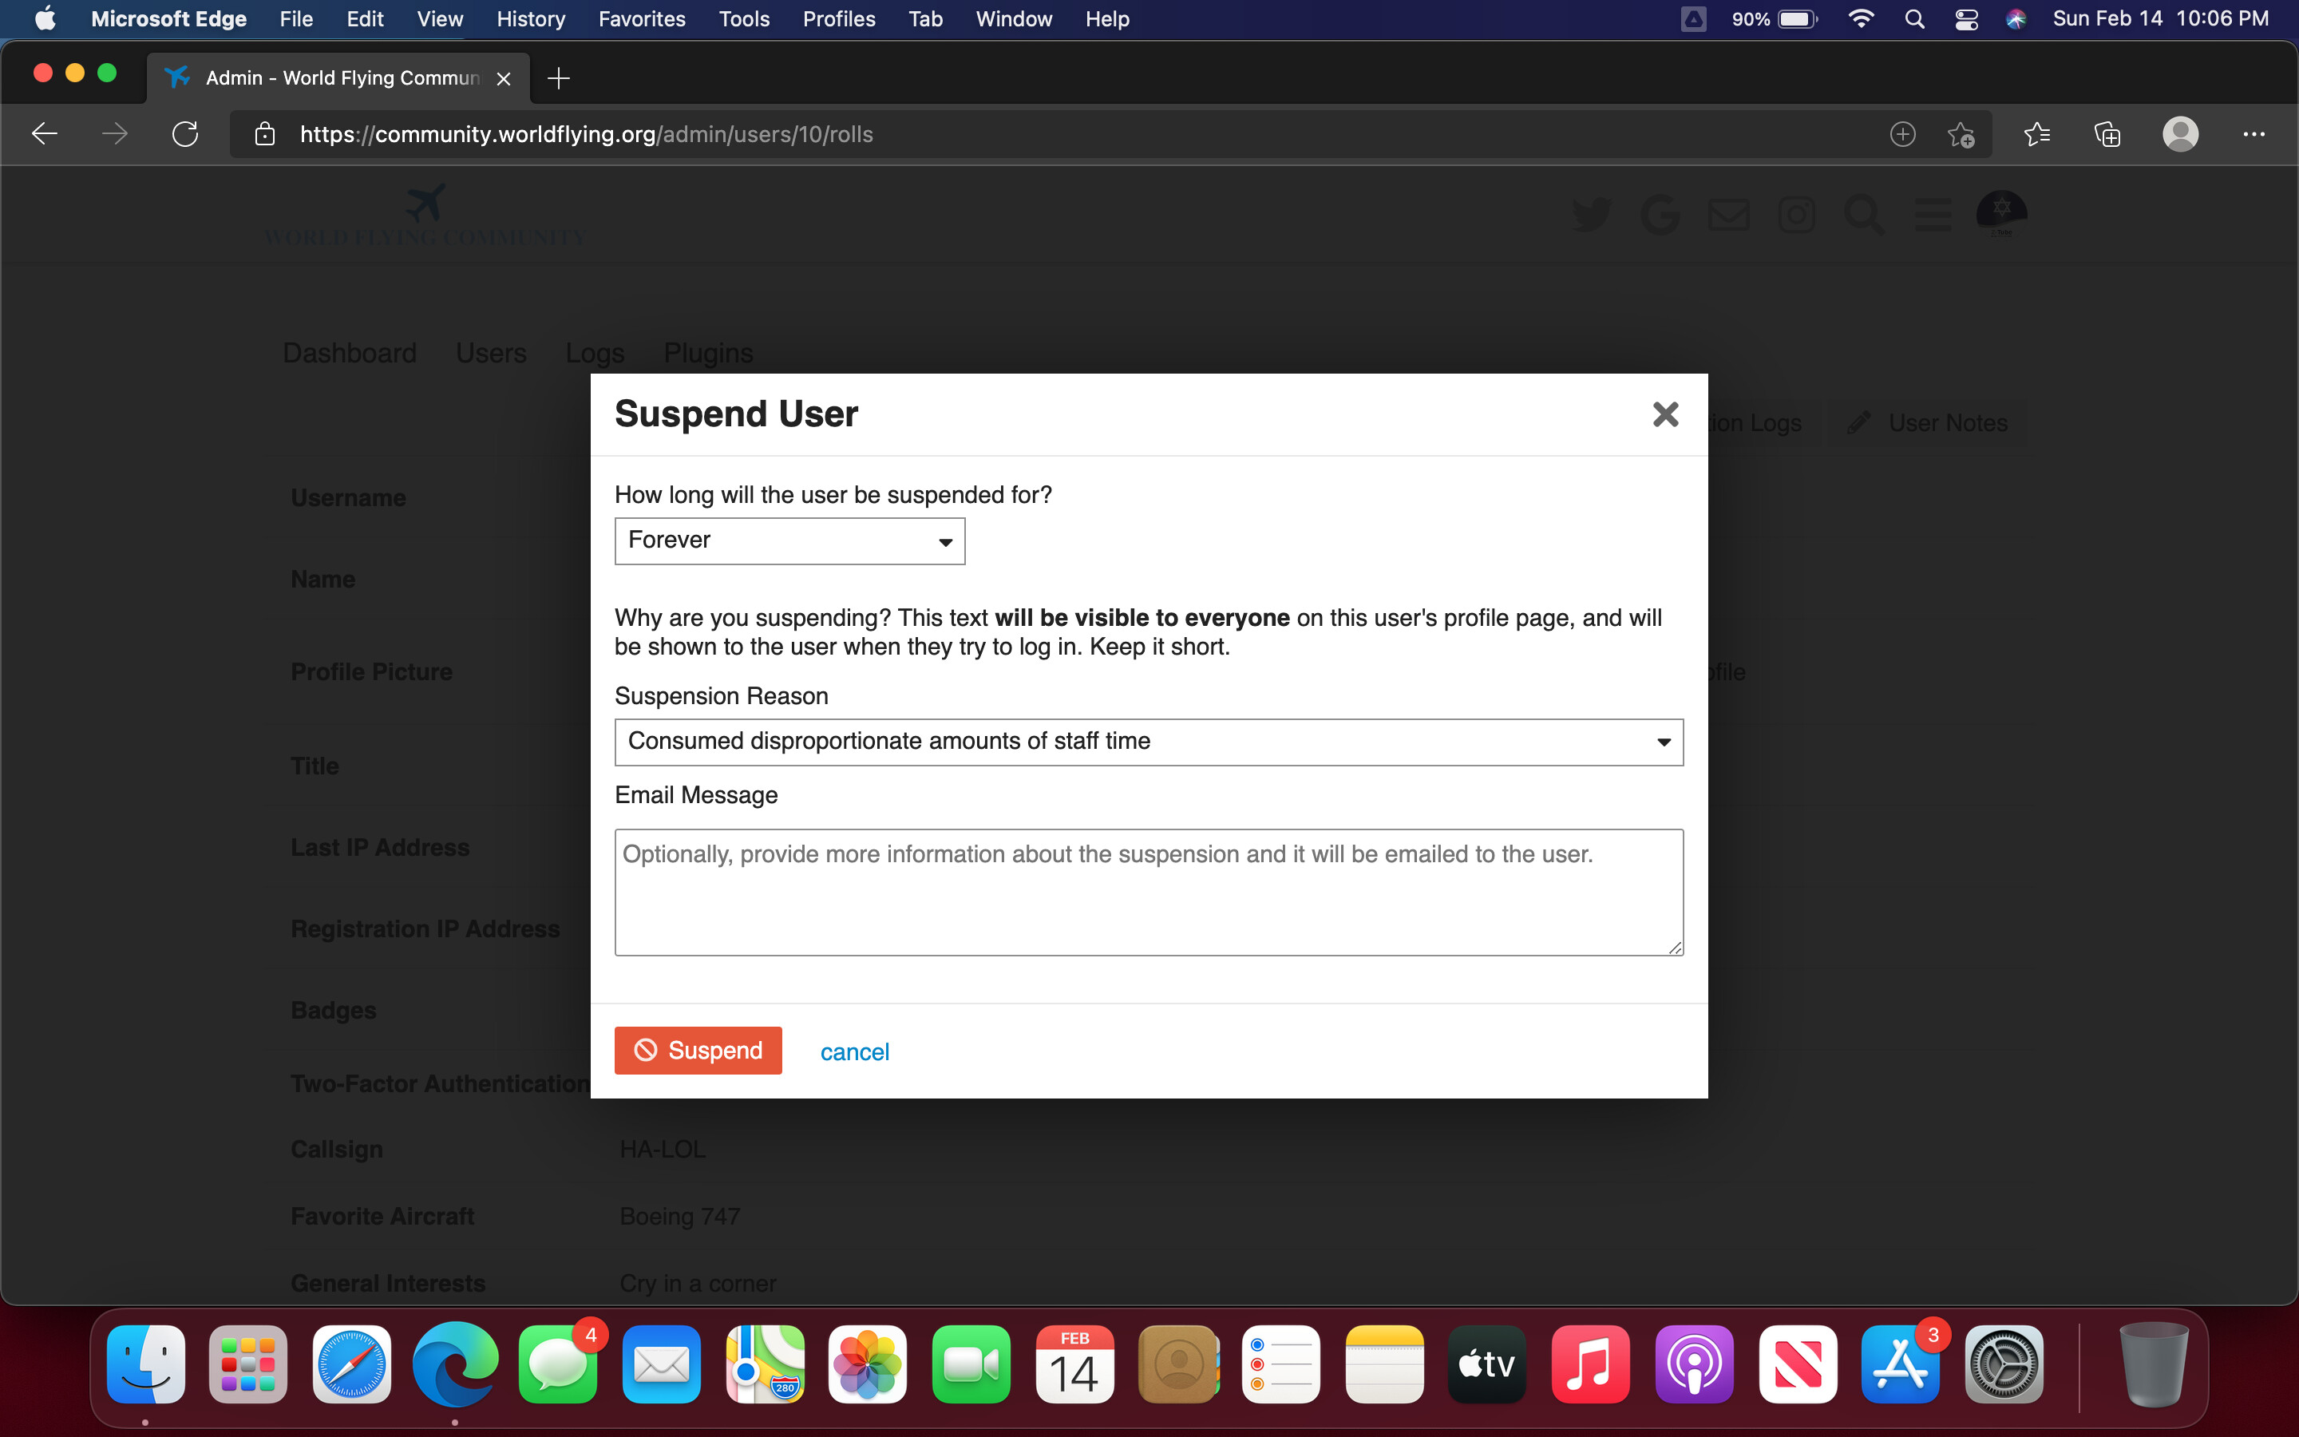Open the Edit menu
Screen dimensions: 2299x1437
point(365,19)
